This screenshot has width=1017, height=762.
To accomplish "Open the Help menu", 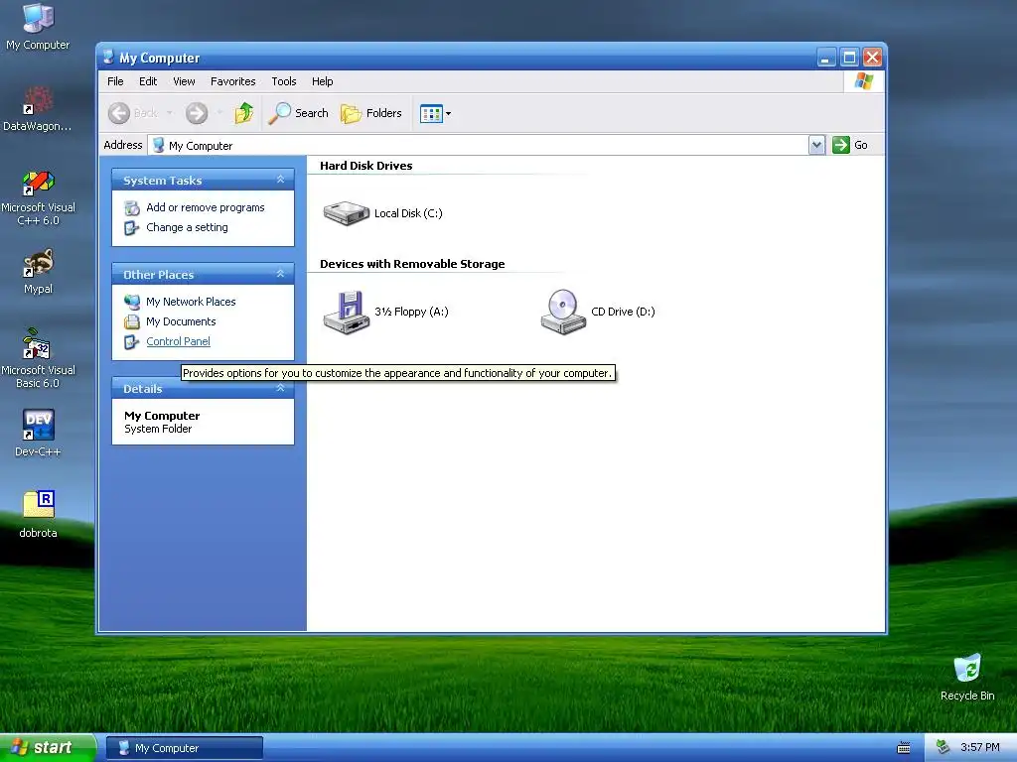I will coord(323,81).
